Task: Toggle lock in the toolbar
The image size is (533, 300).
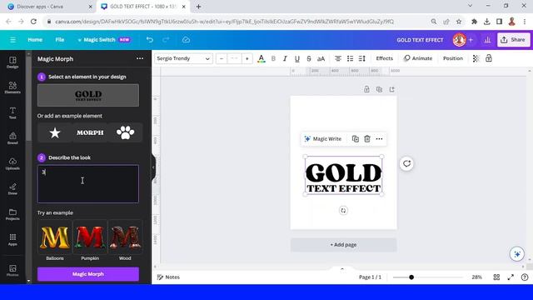Action: click(x=489, y=58)
